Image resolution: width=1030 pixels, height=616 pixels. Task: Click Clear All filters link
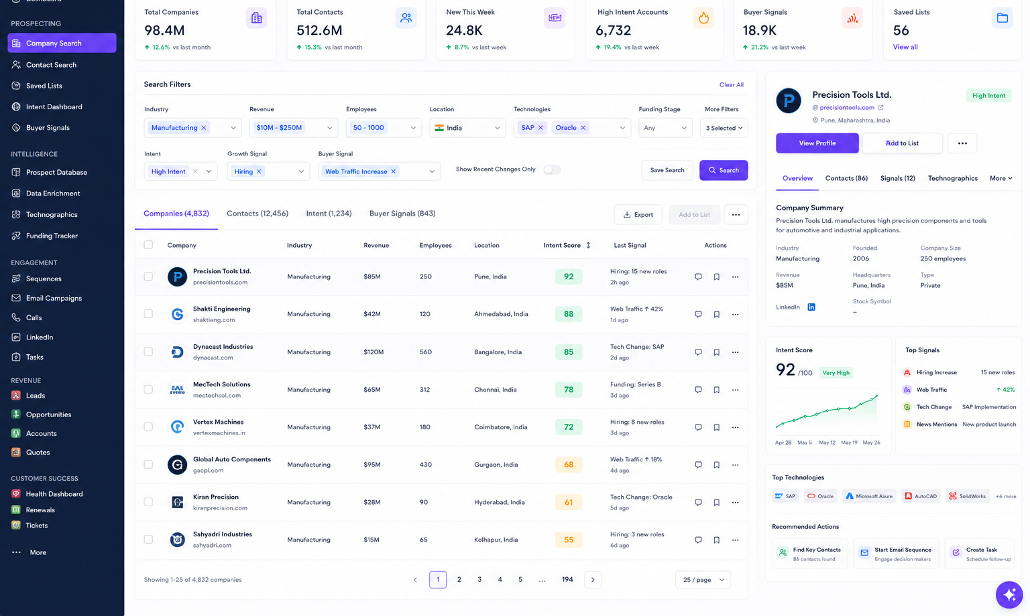click(731, 85)
